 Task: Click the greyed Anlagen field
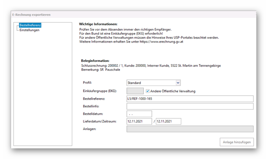pos(190,129)
